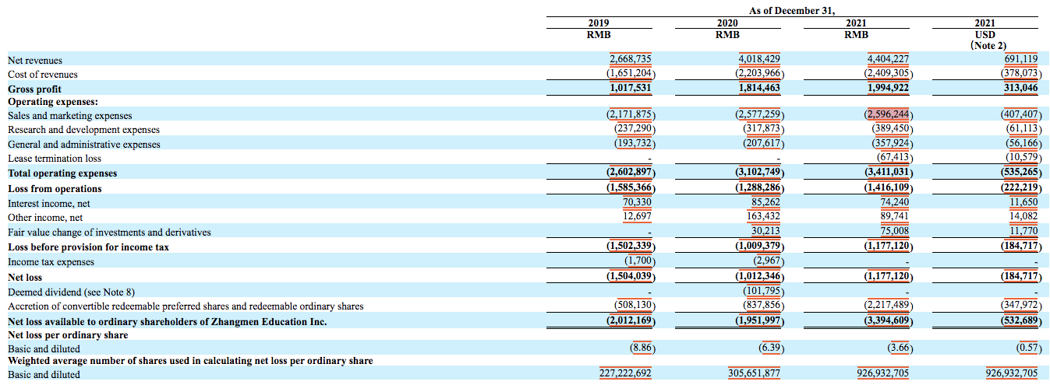Select the USD net loss per share (0.57)
The width and height of the screenshot is (1050, 385).
point(1025,348)
